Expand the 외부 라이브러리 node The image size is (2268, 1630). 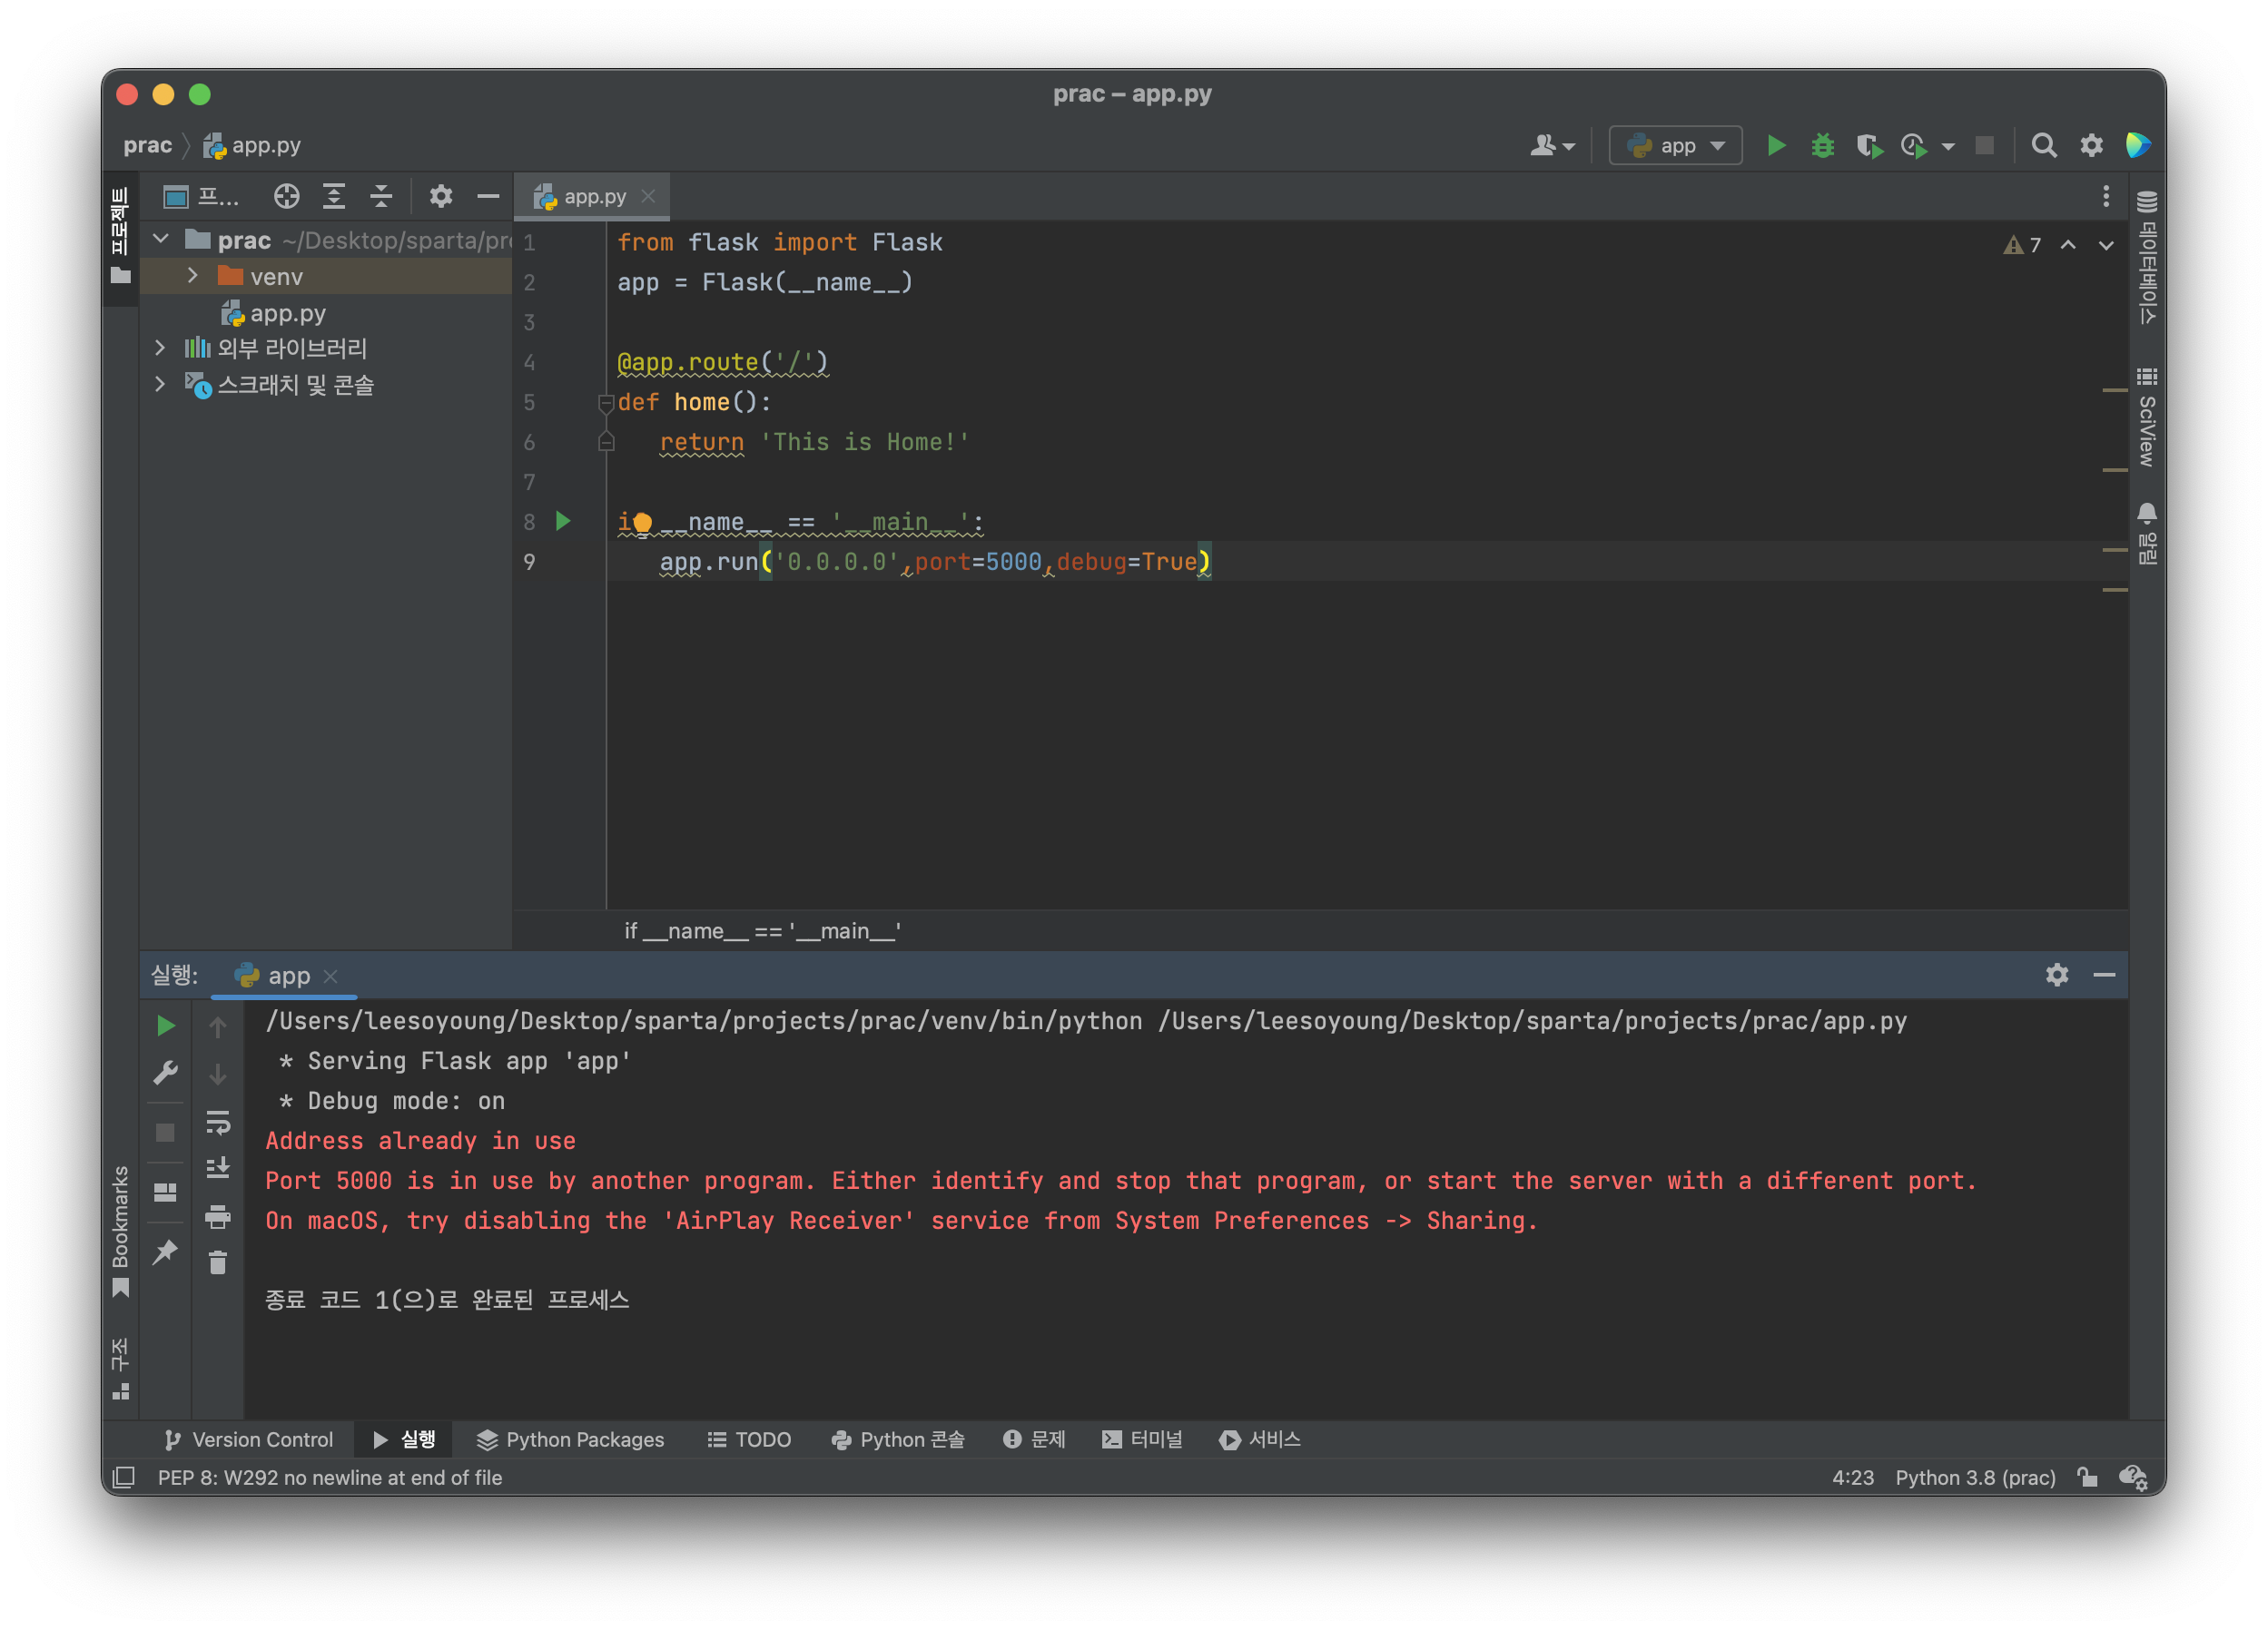click(160, 348)
